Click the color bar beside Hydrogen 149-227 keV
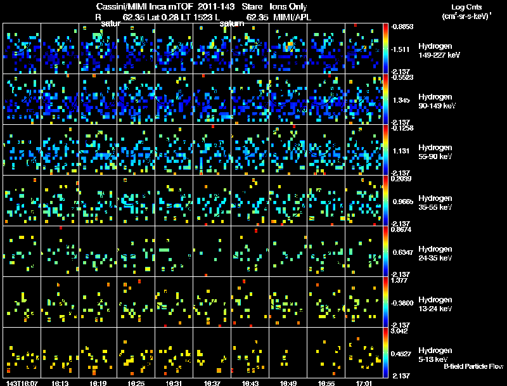 385,49
